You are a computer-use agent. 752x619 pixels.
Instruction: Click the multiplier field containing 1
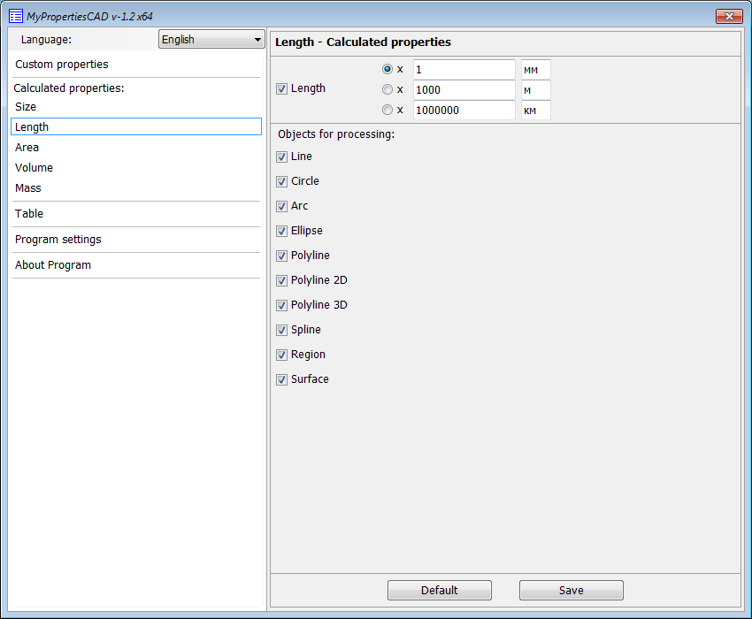464,70
